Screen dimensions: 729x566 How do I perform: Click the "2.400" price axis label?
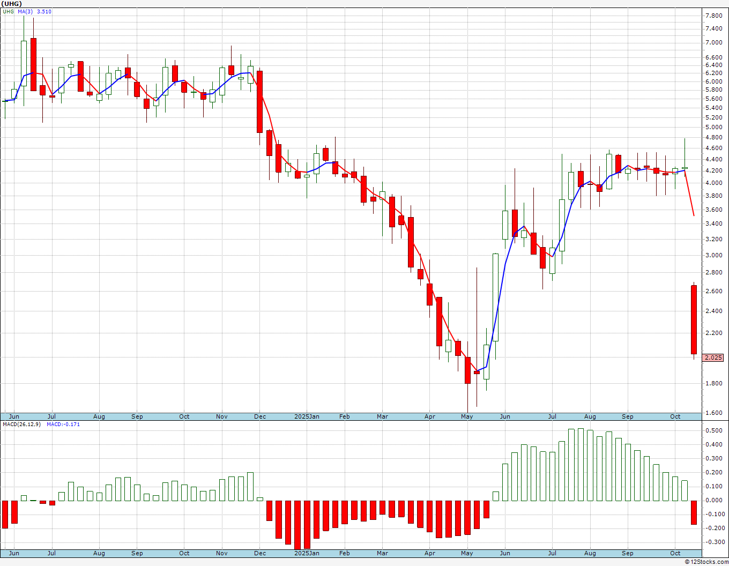click(713, 311)
